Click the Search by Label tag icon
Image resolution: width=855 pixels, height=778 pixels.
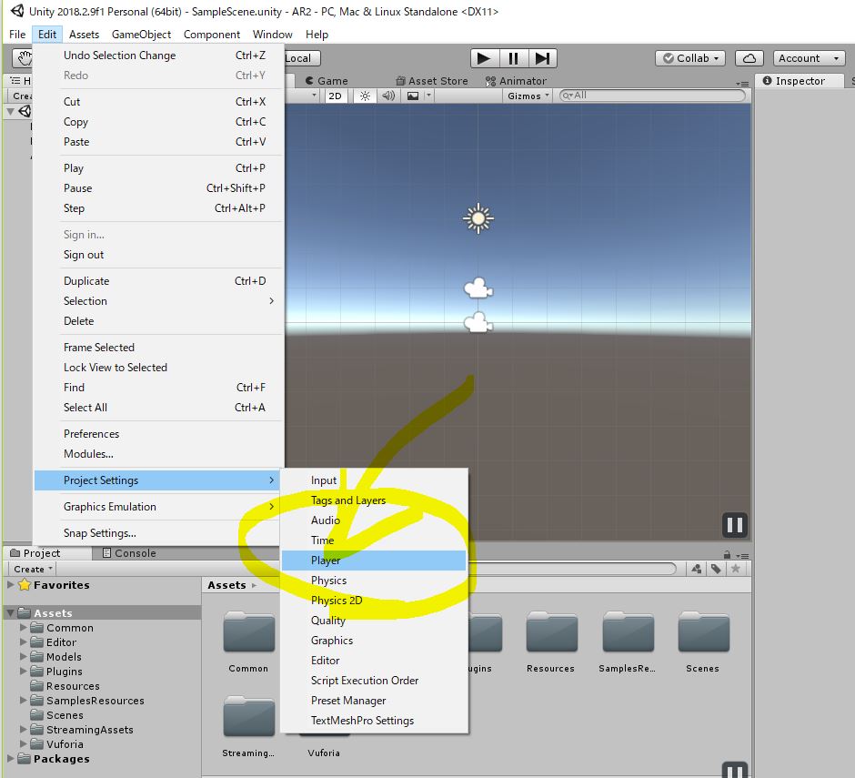click(x=716, y=569)
